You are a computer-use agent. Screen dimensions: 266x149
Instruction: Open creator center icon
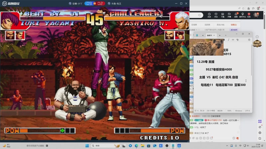tap(242, 15)
